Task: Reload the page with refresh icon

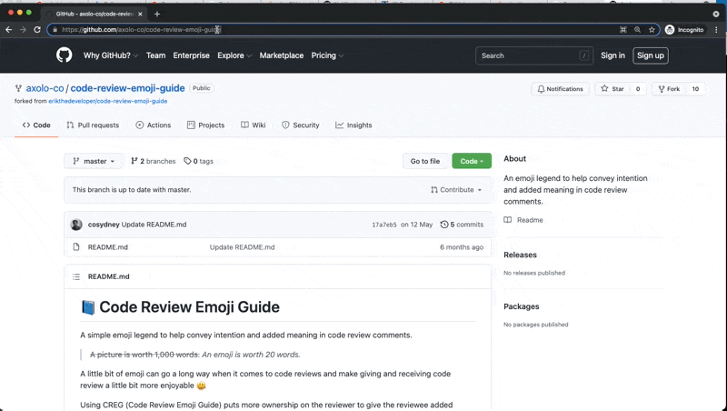Action: [x=37, y=30]
